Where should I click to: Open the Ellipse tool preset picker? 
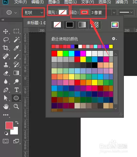point(16,13)
